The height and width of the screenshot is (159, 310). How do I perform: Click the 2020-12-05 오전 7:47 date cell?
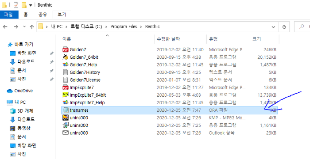[179, 110]
